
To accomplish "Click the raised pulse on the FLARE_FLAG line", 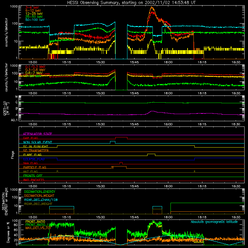I will 151,154.
